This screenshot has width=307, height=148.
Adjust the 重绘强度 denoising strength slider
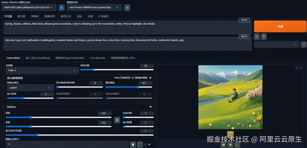(129, 87)
